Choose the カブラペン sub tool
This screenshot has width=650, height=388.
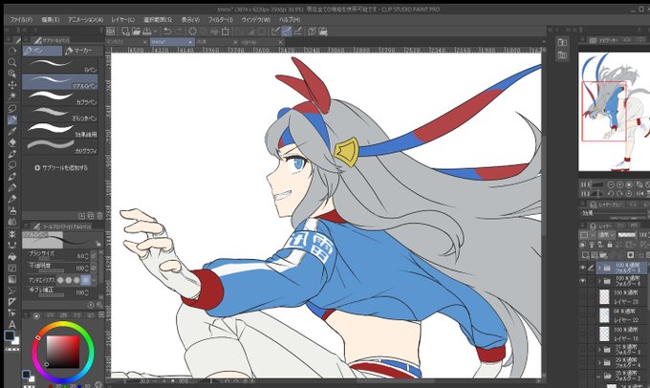pyautogui.click(x=60, y=97)
